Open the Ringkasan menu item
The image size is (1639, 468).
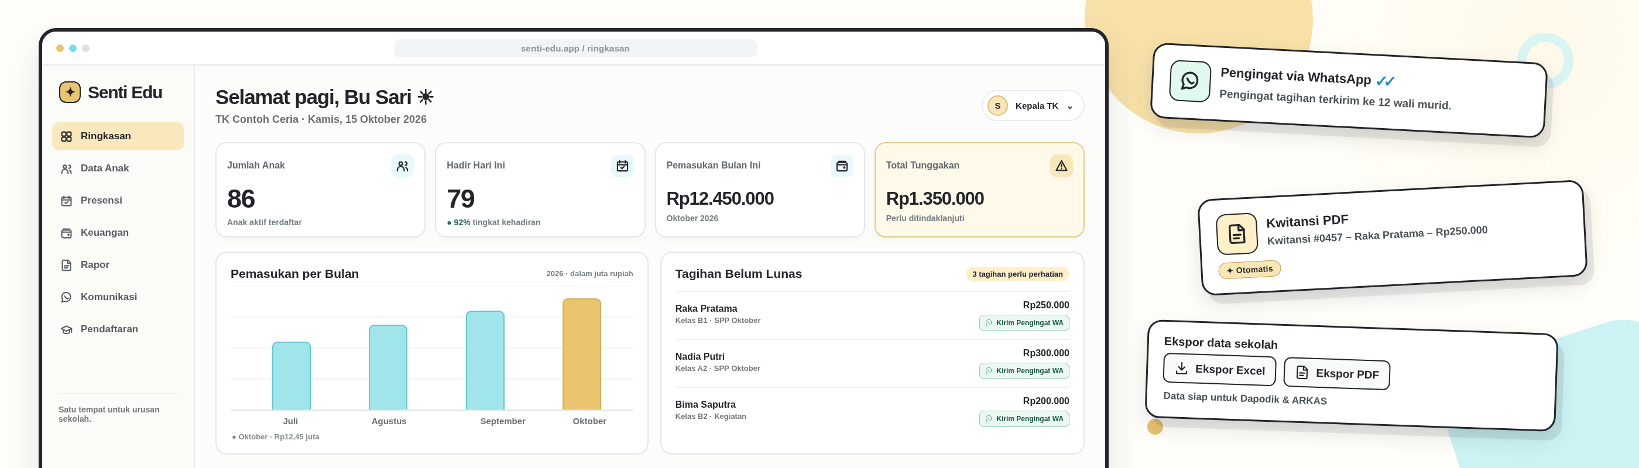tap(118, 136)
